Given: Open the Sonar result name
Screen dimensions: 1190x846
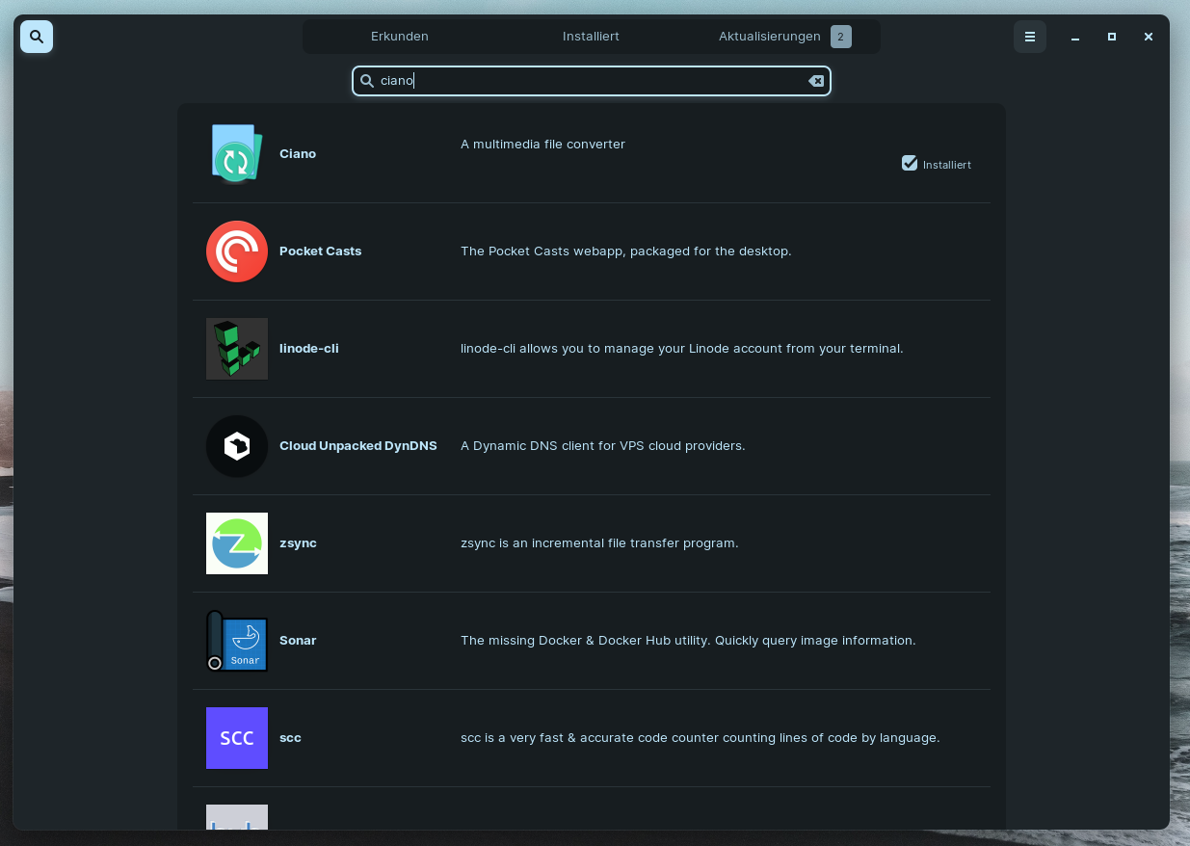Looking at the screenshot, I should click(298, 641).
